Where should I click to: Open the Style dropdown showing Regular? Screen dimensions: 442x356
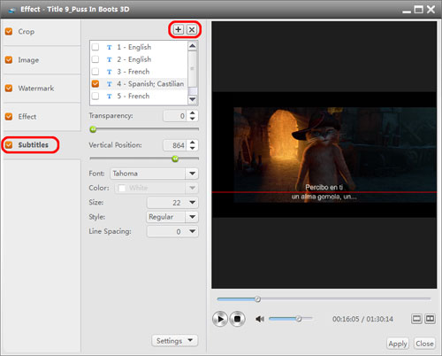coord(172,217)
